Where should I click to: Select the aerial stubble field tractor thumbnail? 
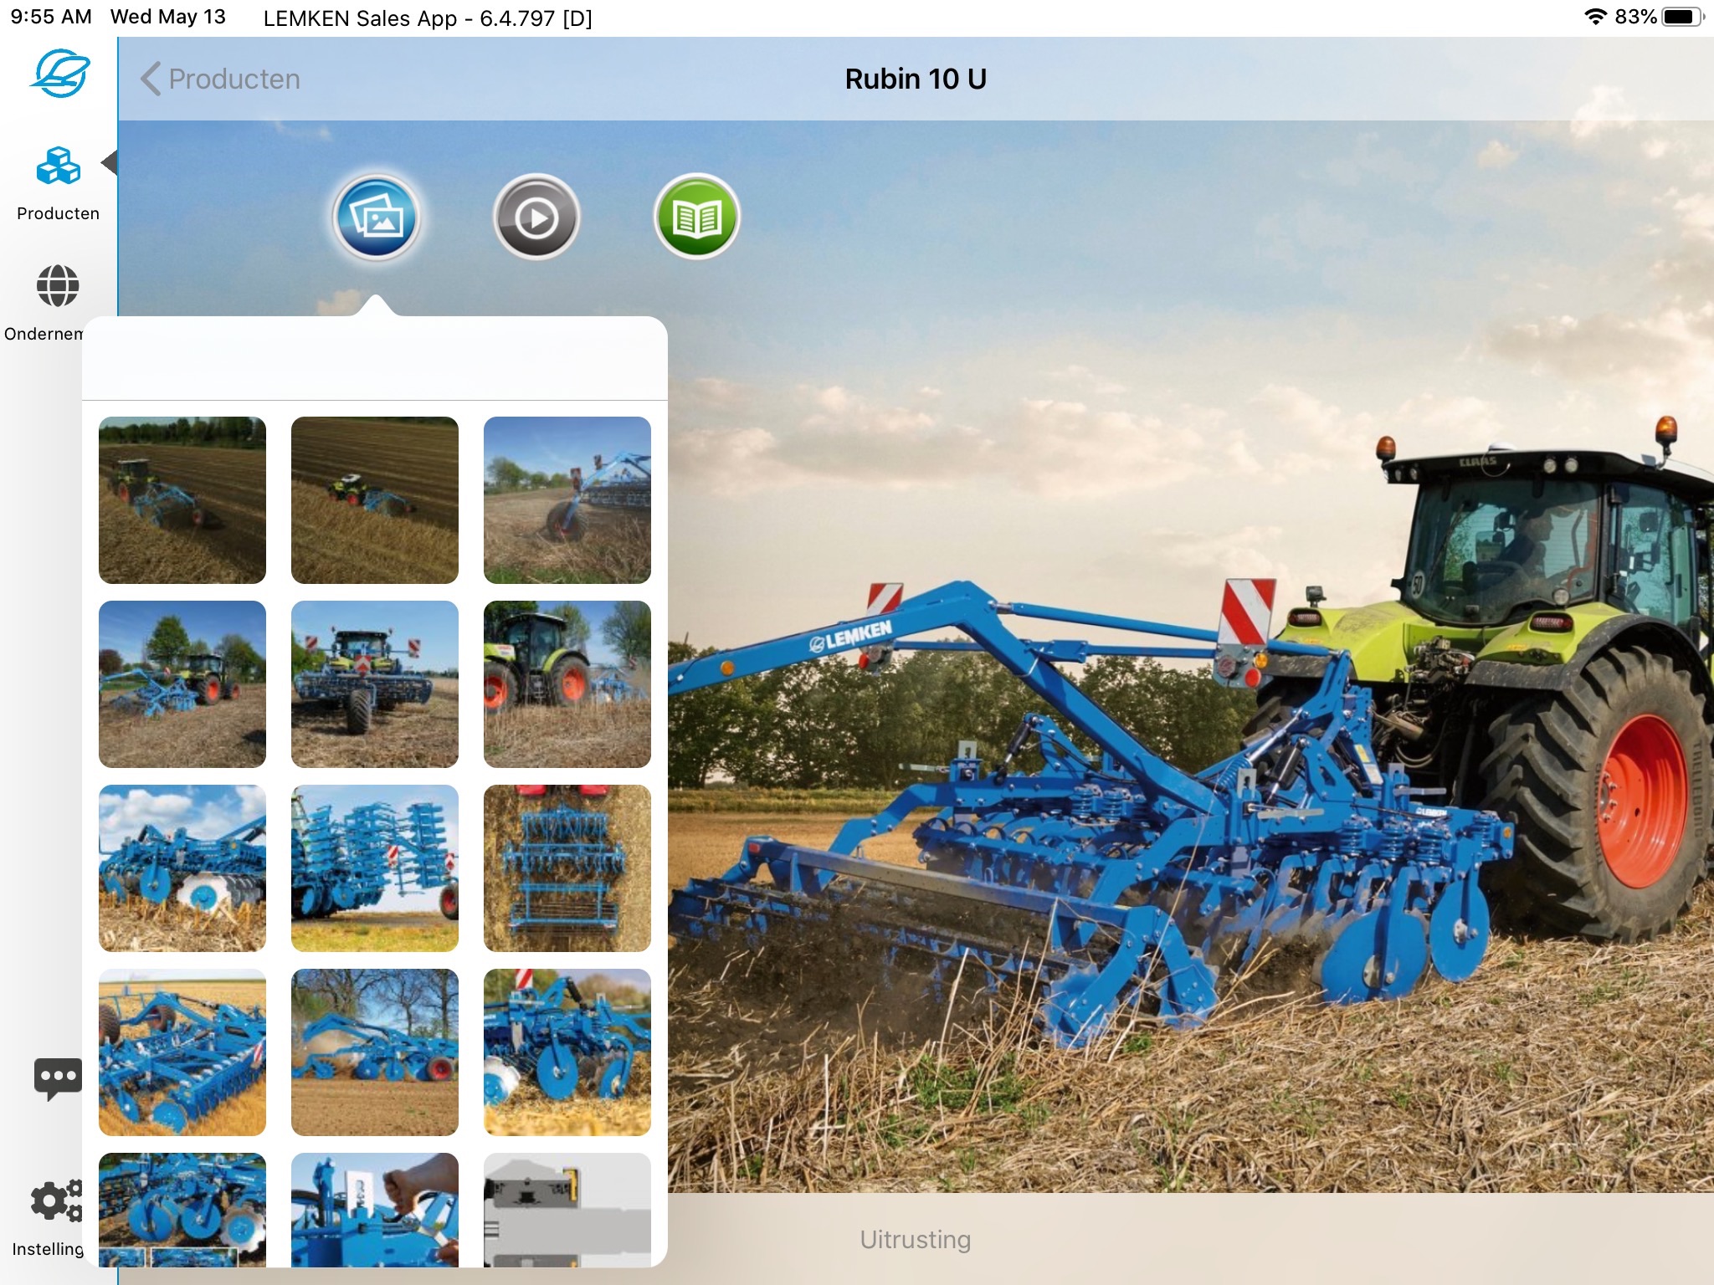(x=375, y=500)
